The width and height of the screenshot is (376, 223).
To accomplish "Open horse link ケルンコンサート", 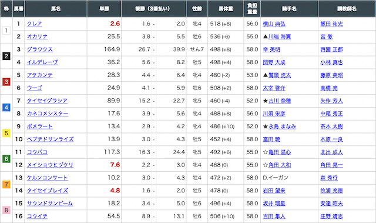I will (47, 178).
